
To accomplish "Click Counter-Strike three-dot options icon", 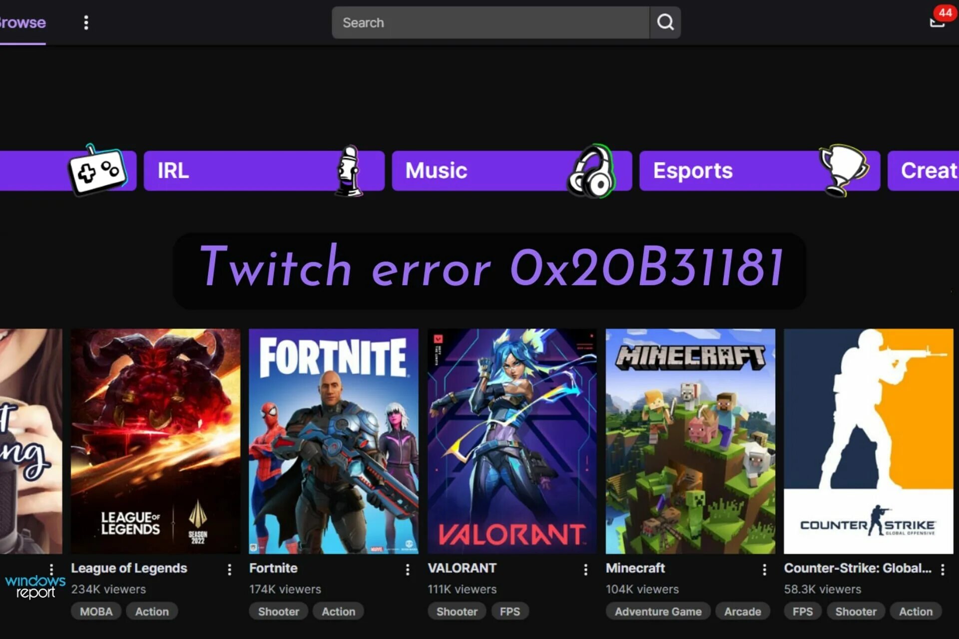I will [943, 570].
